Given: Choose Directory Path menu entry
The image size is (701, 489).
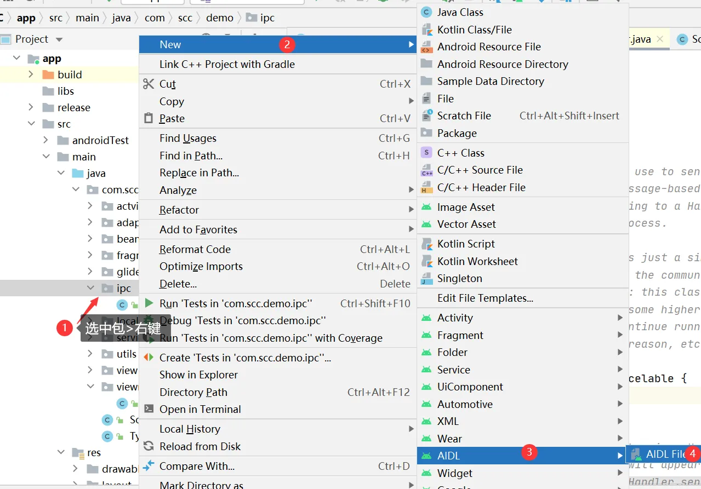Looking at the screenshot, I should click(x=278, y=392).
